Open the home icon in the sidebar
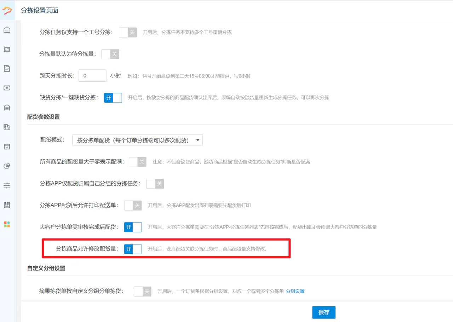The width and height of the screenshot is (453, 322). click(x=7, y=30)
